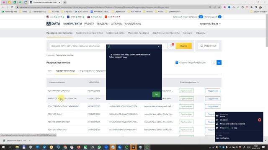
Task: Open the Тендеры menu
Action: (x=102, y=24)
